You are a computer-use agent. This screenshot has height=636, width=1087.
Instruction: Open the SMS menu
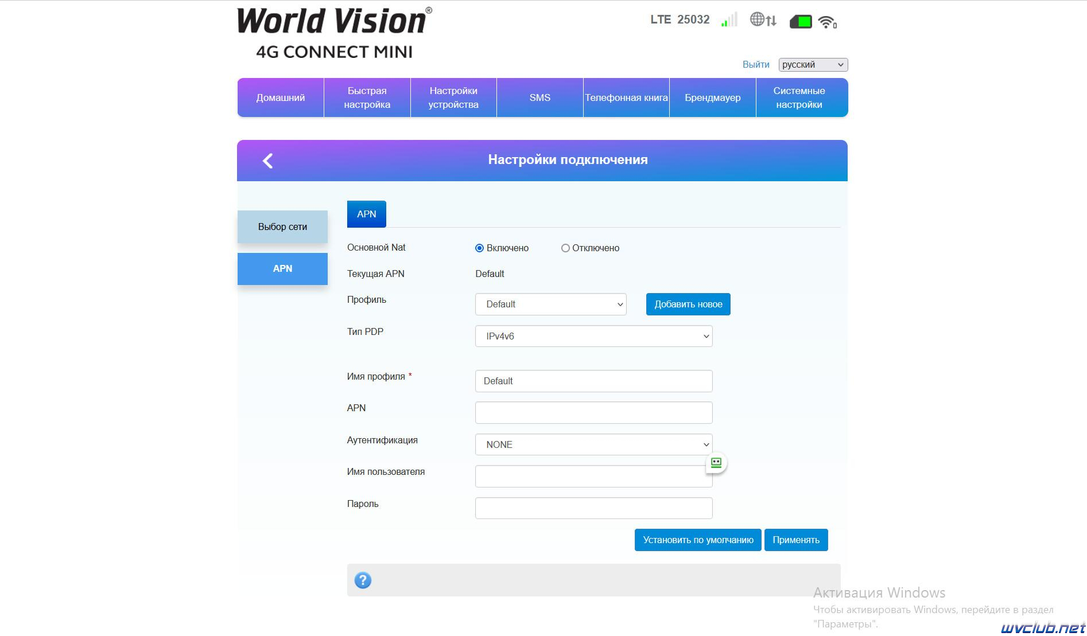(x=540, y=98)
